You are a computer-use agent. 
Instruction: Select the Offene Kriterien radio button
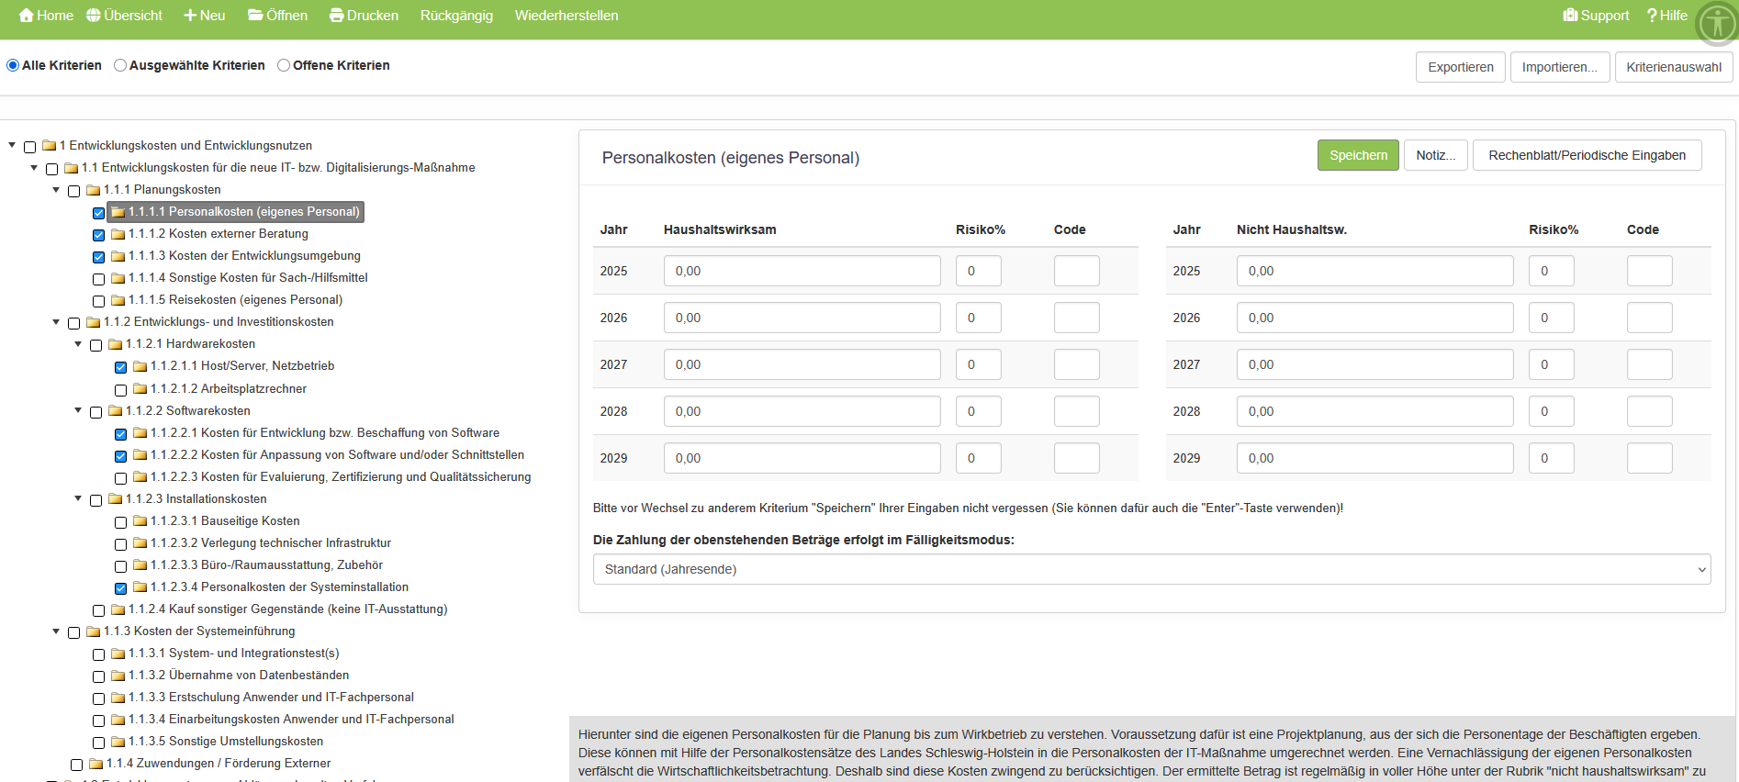[284, 65]
